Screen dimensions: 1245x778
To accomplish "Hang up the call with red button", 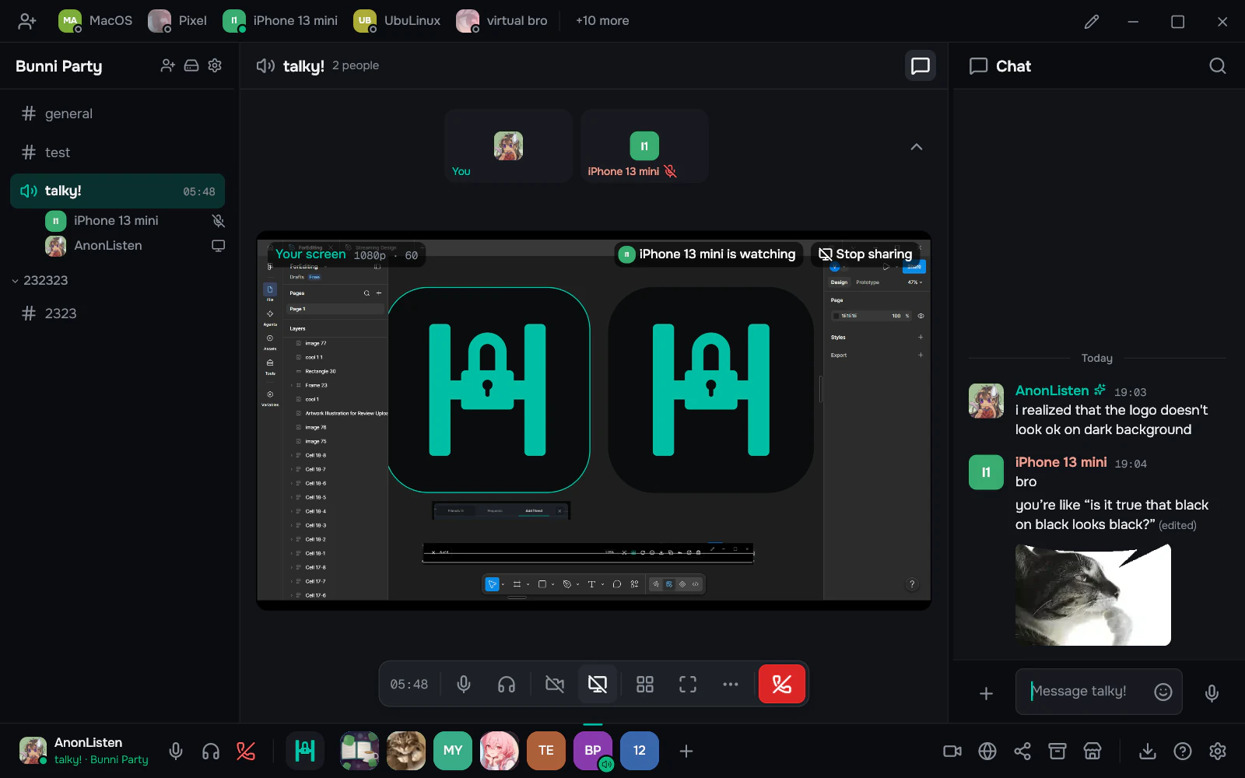I will pos(782,685).
